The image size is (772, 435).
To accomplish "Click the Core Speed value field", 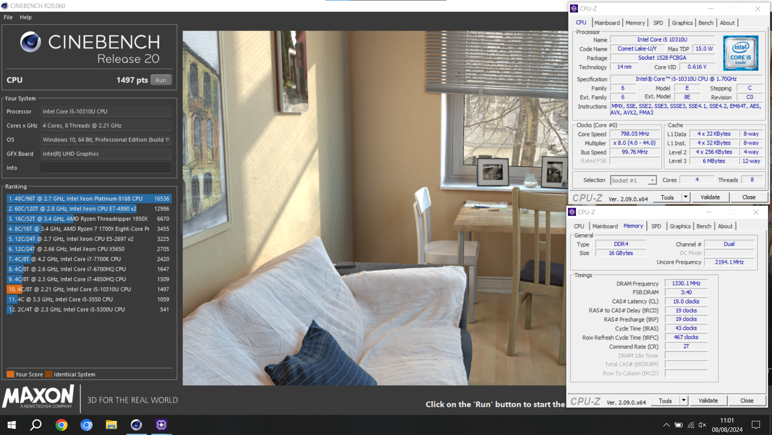I will [x=635, y=134].
